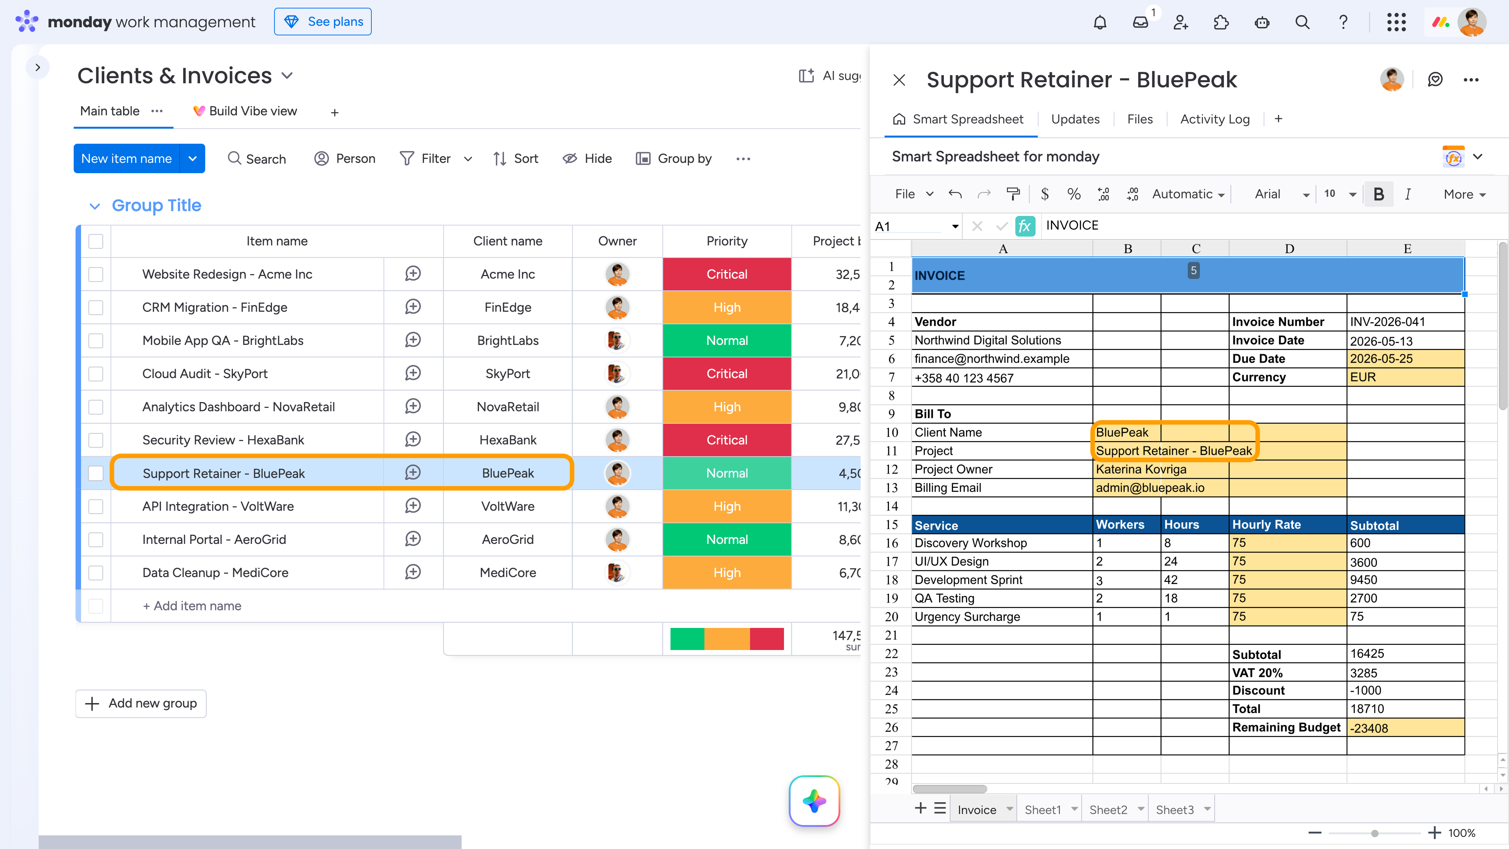Screen dimensions: 1509x849
Task: Click the Sort button
Action: 515,159
